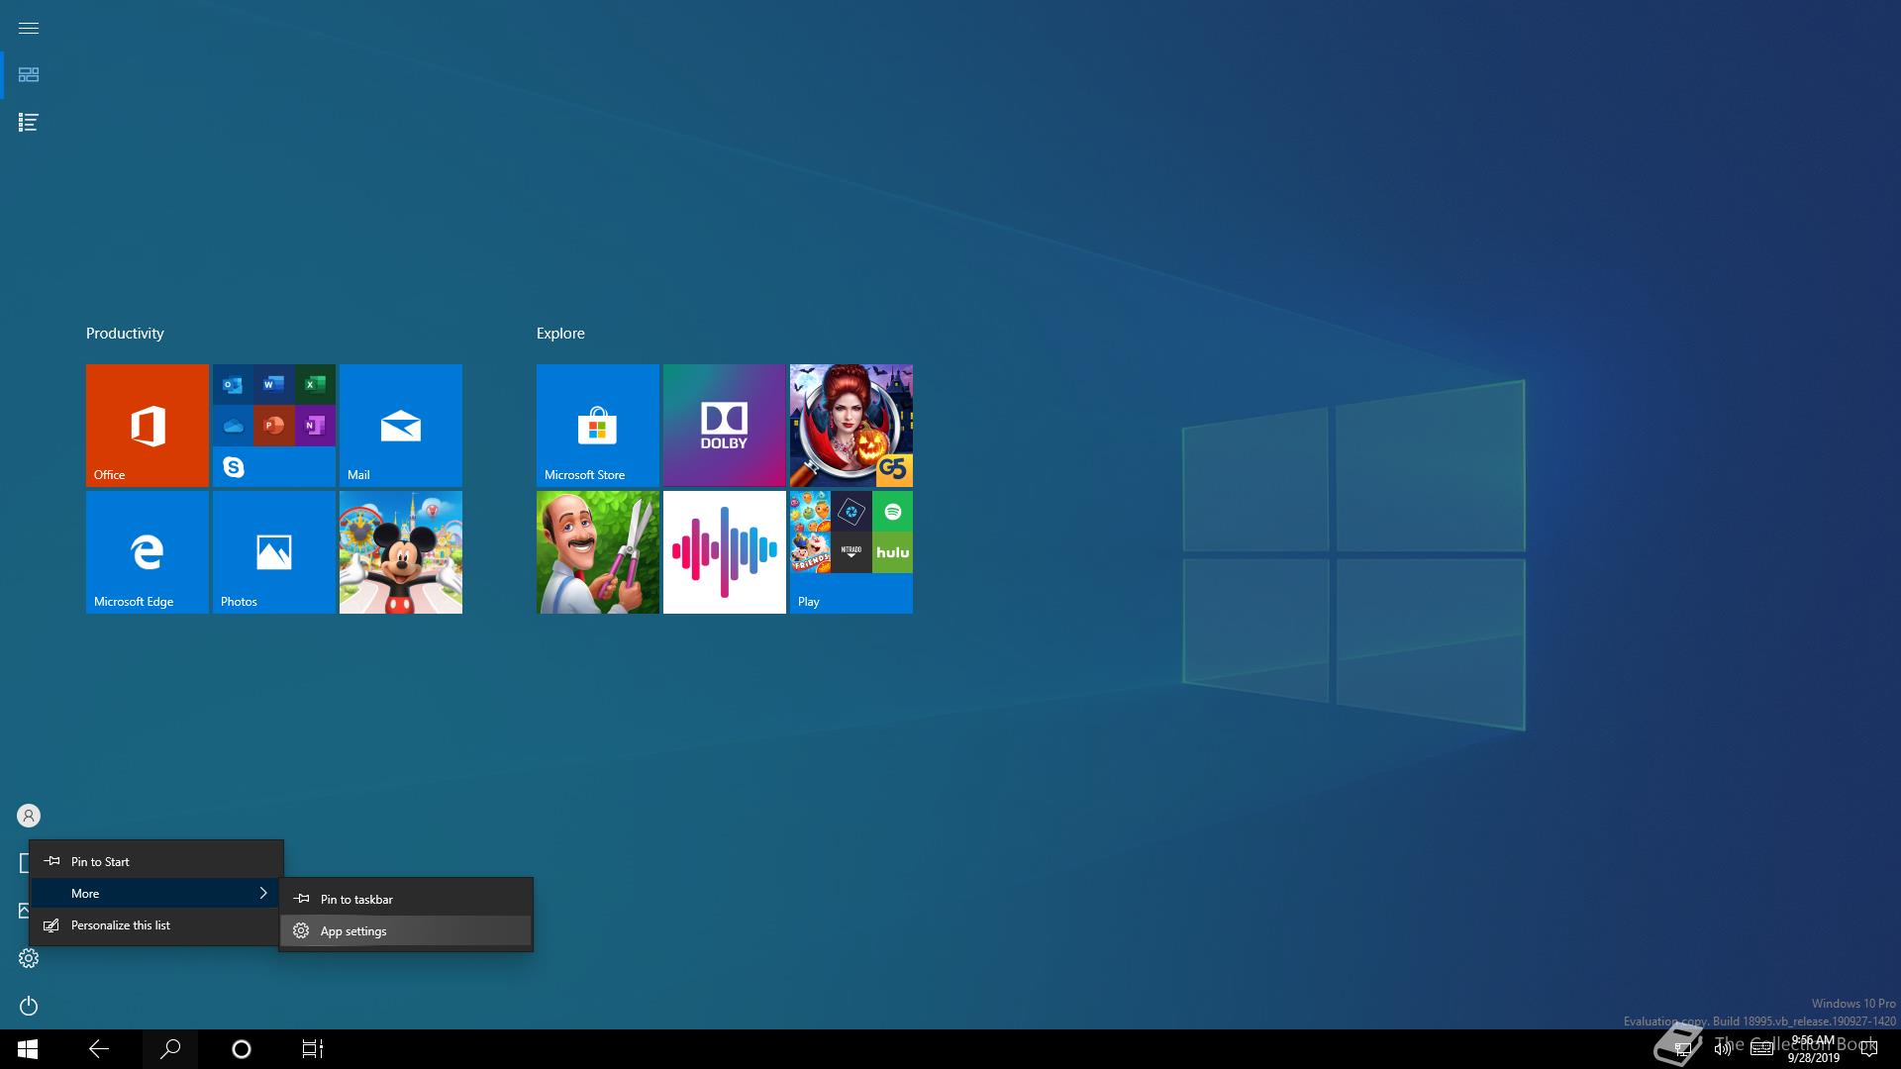Open the Microsoft Store tile
This screenshot has width=1901, height=1069.
point(597,425)
